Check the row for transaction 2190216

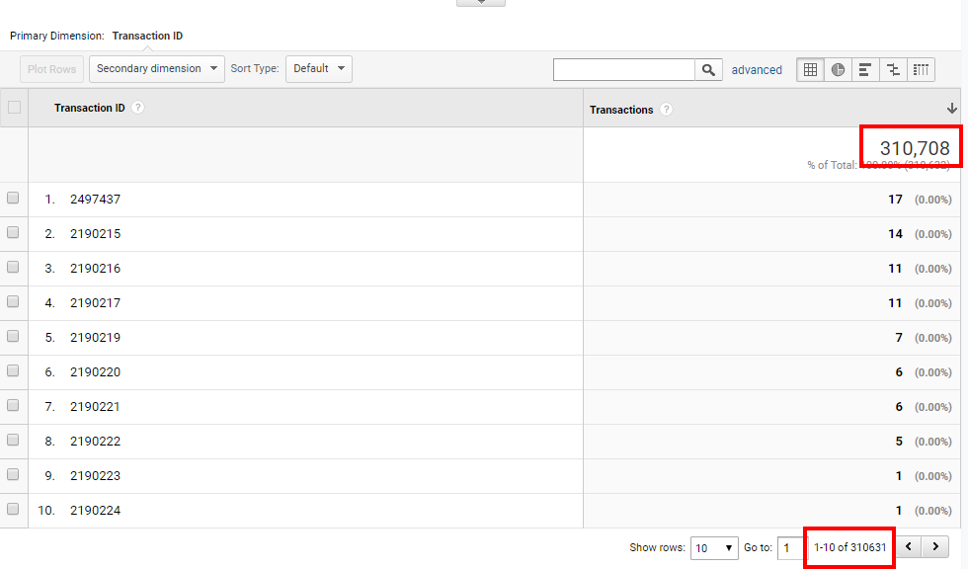pos(13,268)
